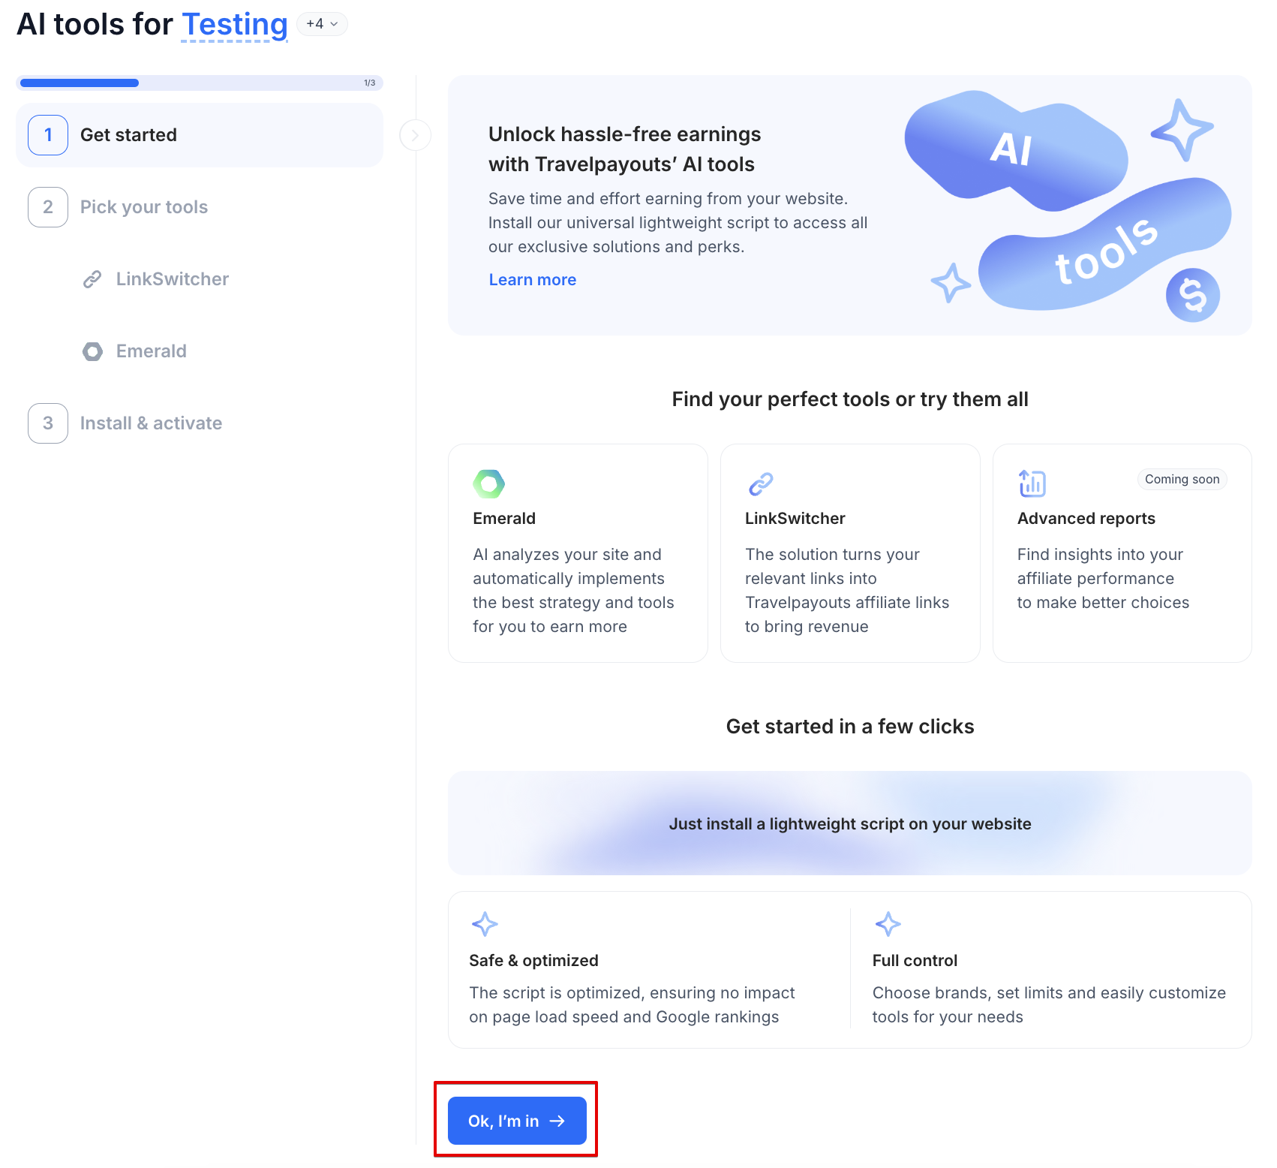Select step 1 Get started

click(200, 135)
